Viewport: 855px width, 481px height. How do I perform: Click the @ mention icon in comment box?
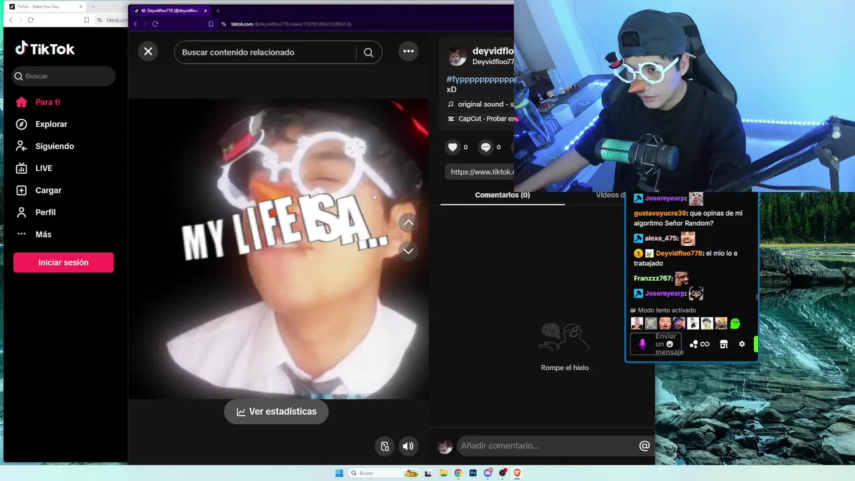click(645, 446)
